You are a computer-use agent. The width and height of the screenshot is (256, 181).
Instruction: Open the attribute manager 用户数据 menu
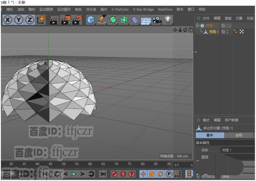231,120
